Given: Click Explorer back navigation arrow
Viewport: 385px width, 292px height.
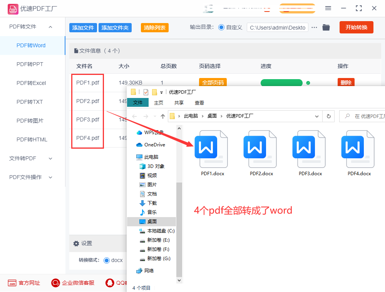Looking at the screenshot, I should click(x=134, y=116).
